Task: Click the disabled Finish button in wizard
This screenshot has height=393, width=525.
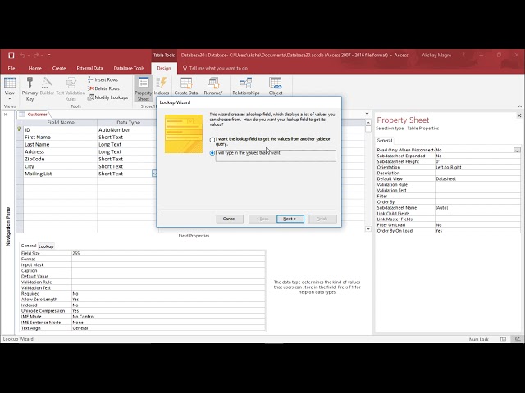Action: (x=322, y=219)
